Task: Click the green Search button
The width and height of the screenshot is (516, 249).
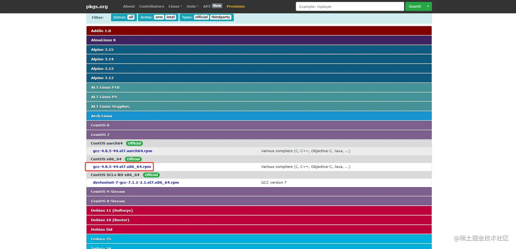Action: click(x=415, y=6)
